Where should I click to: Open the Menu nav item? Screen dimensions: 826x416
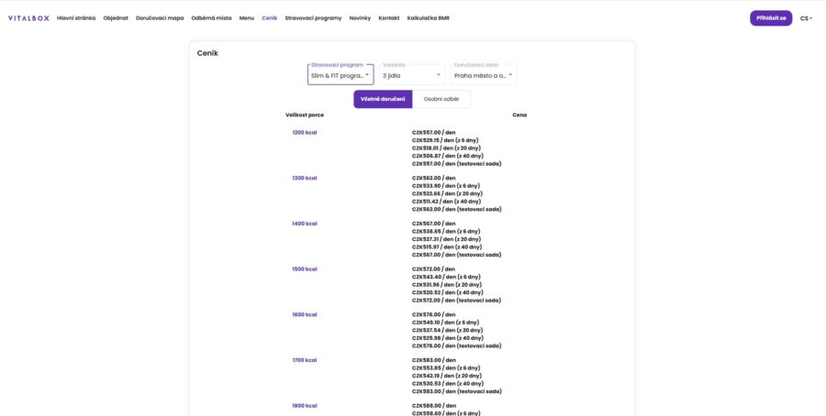pyautogui.click(x=247, y=18)
